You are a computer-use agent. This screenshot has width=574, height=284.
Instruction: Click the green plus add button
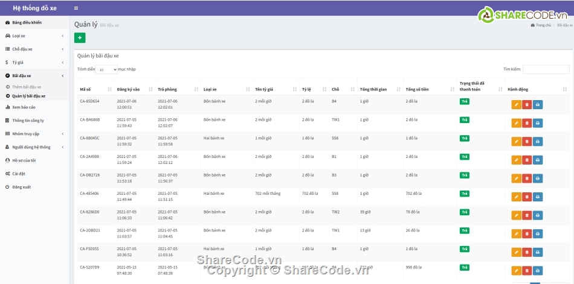[80, 37]
